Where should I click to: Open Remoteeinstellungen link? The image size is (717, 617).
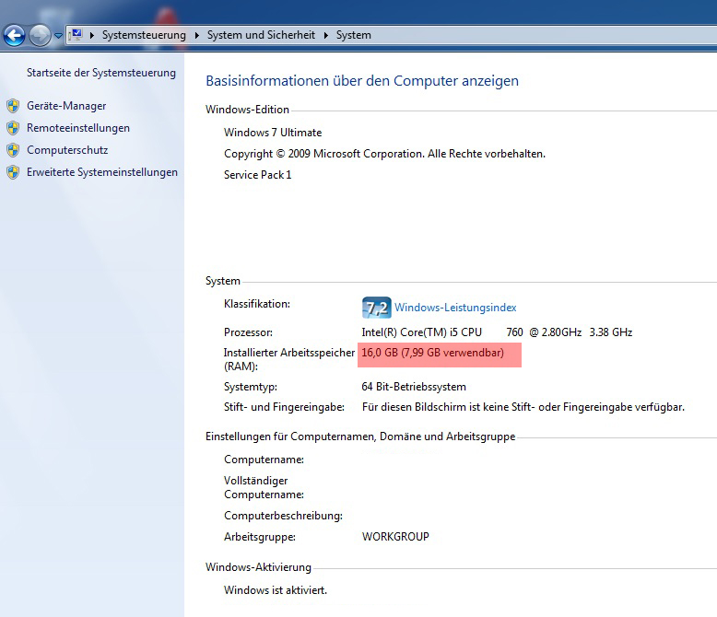coord(78,128)
